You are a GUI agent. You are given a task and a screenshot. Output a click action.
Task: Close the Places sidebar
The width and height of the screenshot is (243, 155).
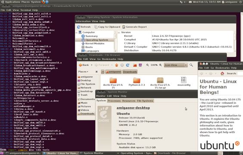[97, 72]
